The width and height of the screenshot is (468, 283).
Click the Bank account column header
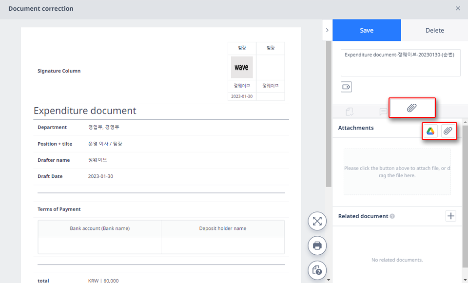click(99, 228)
